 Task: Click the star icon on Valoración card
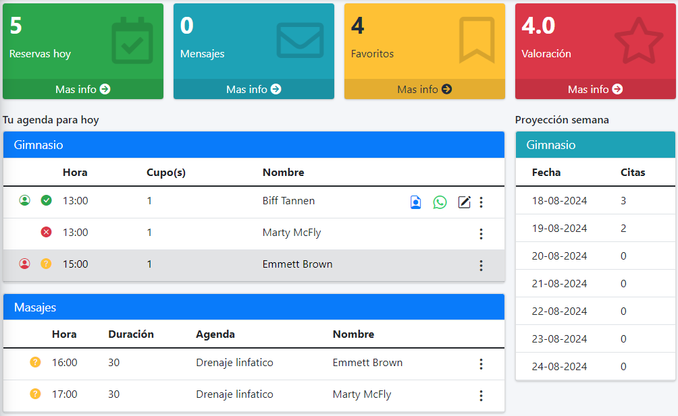639,40
